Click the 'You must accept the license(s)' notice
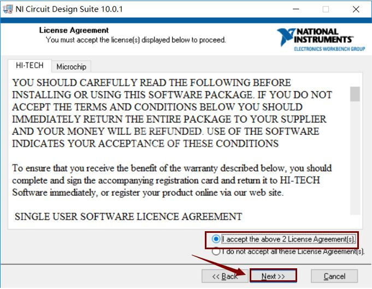 coord(135,40)
